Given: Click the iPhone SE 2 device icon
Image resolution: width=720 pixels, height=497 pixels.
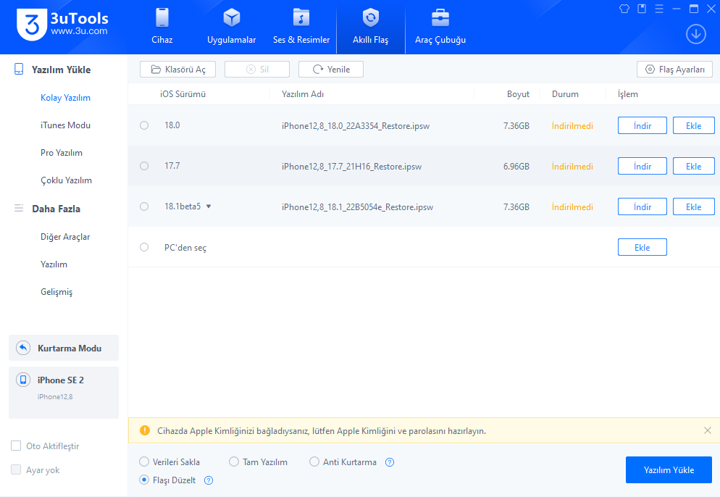Looking at the screenshot, I should (23, 380).
